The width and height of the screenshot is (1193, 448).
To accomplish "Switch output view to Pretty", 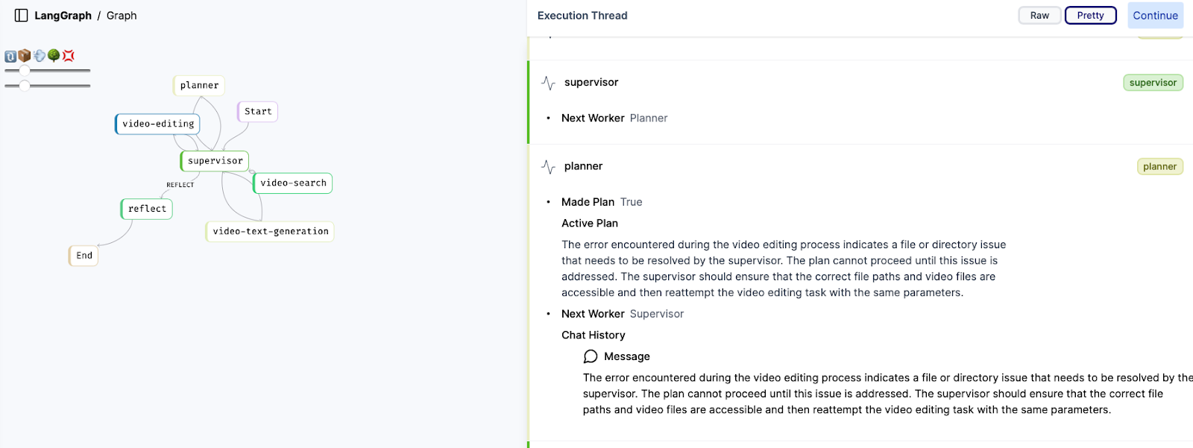I will point(1090,16).
